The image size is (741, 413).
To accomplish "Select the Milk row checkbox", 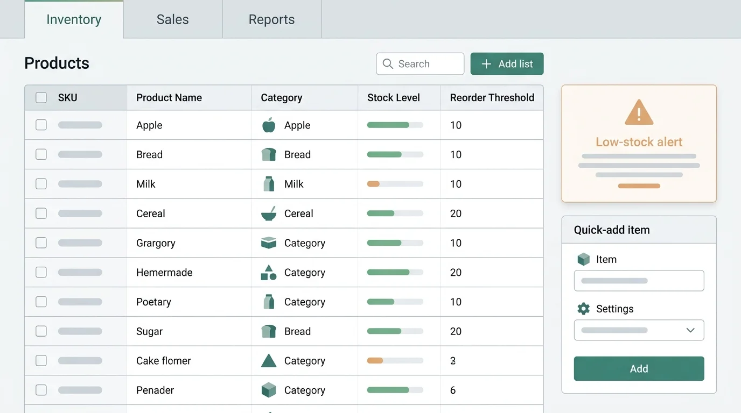I will [41, 184].
